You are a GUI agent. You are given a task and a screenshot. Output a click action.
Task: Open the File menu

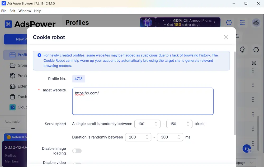(4, 11)
